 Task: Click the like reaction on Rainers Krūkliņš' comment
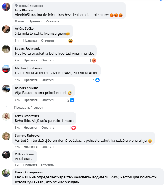[x=72, y=100]
